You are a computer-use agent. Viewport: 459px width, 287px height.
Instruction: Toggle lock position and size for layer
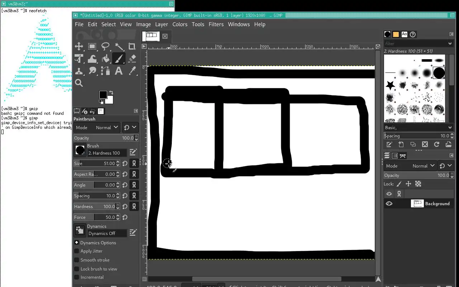(408, 184)
